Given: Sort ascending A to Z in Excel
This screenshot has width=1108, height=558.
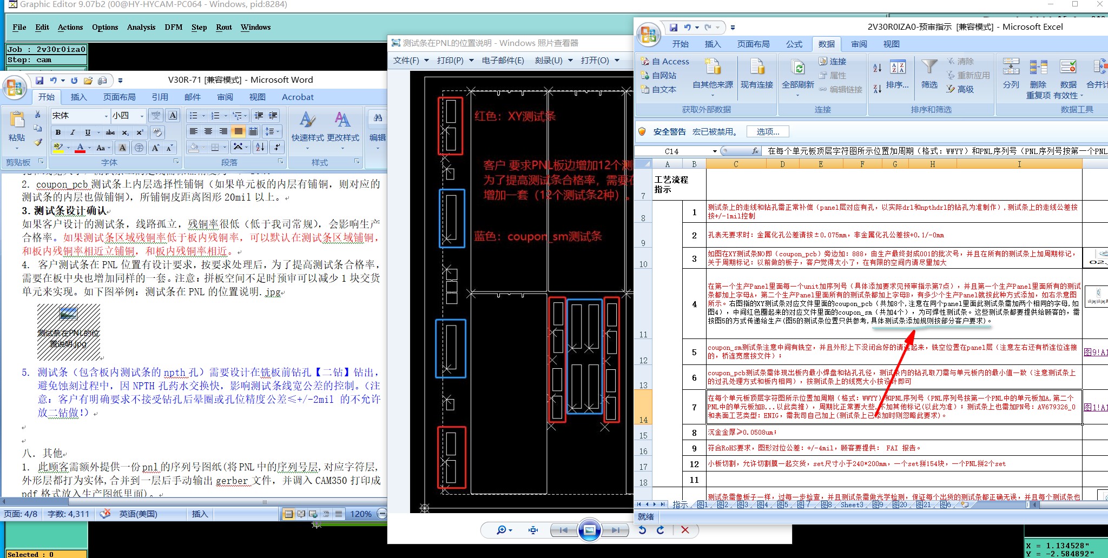Looking at the screenshot, I should coord(878,68).
